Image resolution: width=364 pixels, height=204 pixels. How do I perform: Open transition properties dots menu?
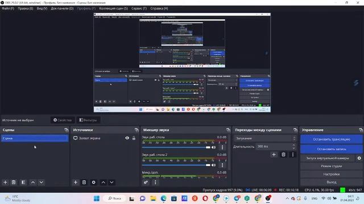[x=293, y=155]
